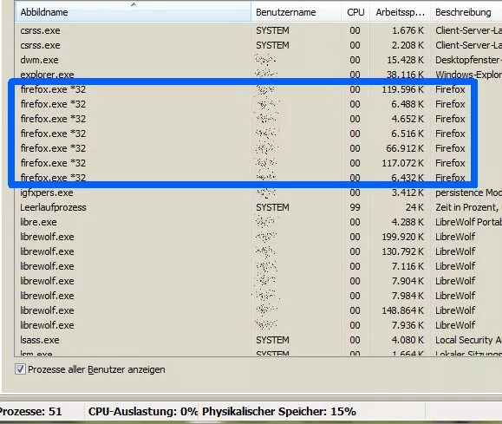Select librewolf.exe using 148.864 K

tap(258, 310)
